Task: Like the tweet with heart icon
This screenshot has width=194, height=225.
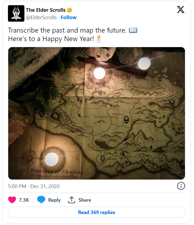Action: [12, 200]
